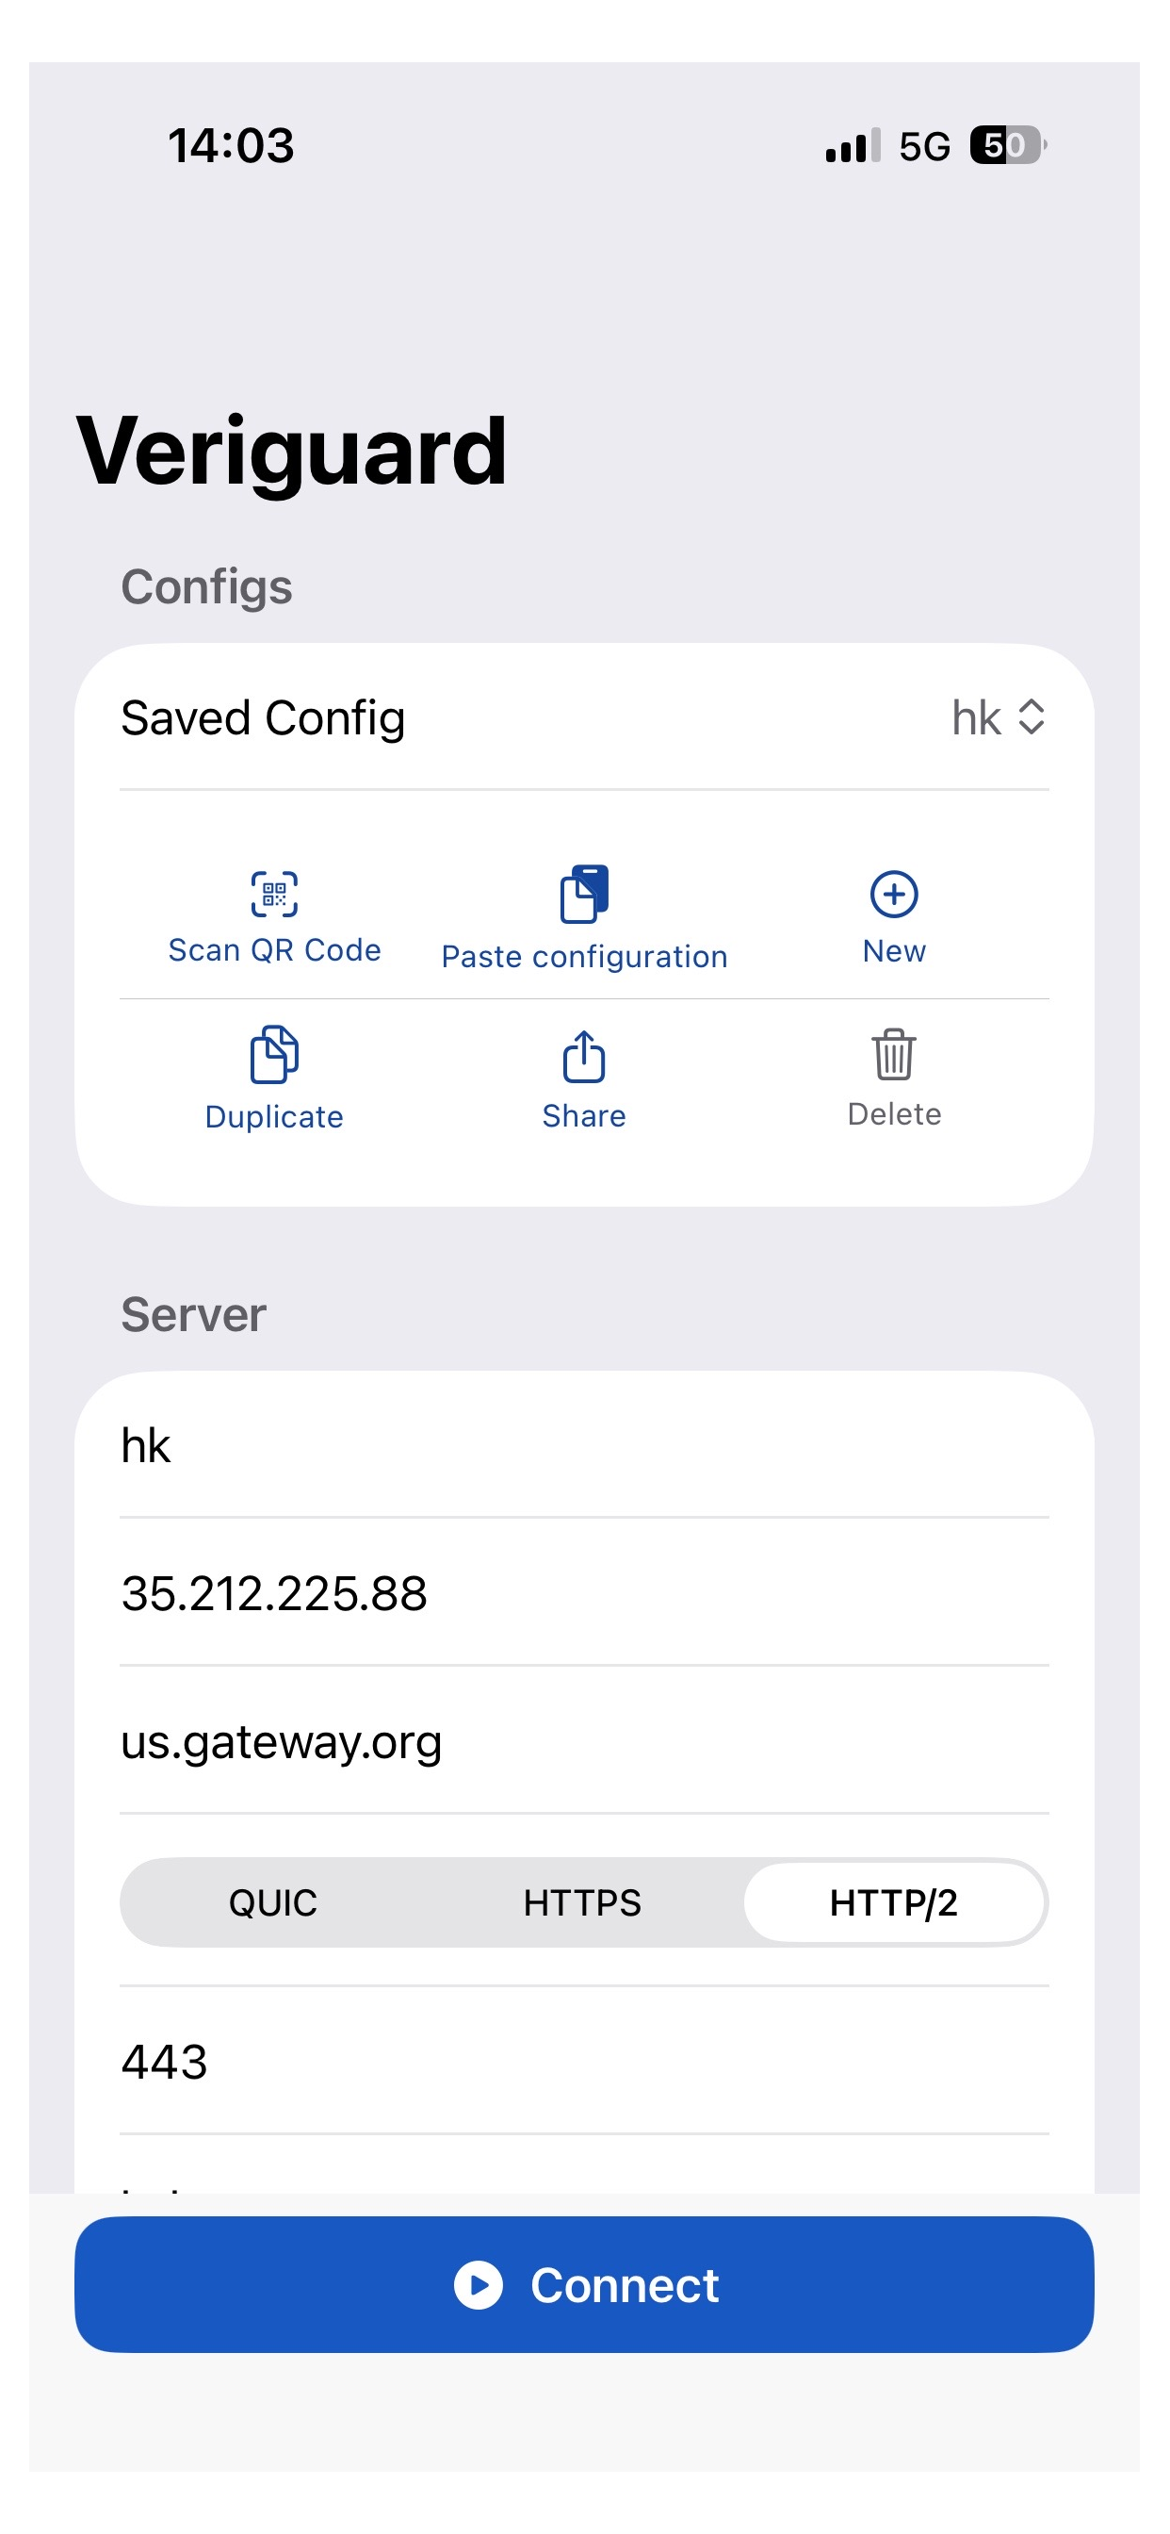Viewport: 1170px width, 2534px height.
Task: Open the Share sheet with the share icon
Action: pyautogui.click(x=584, y=1058)
